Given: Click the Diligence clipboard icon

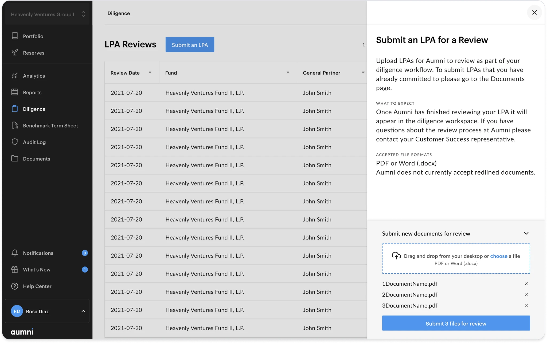Looking at the screenshot, I should click(x=15, y=109).
